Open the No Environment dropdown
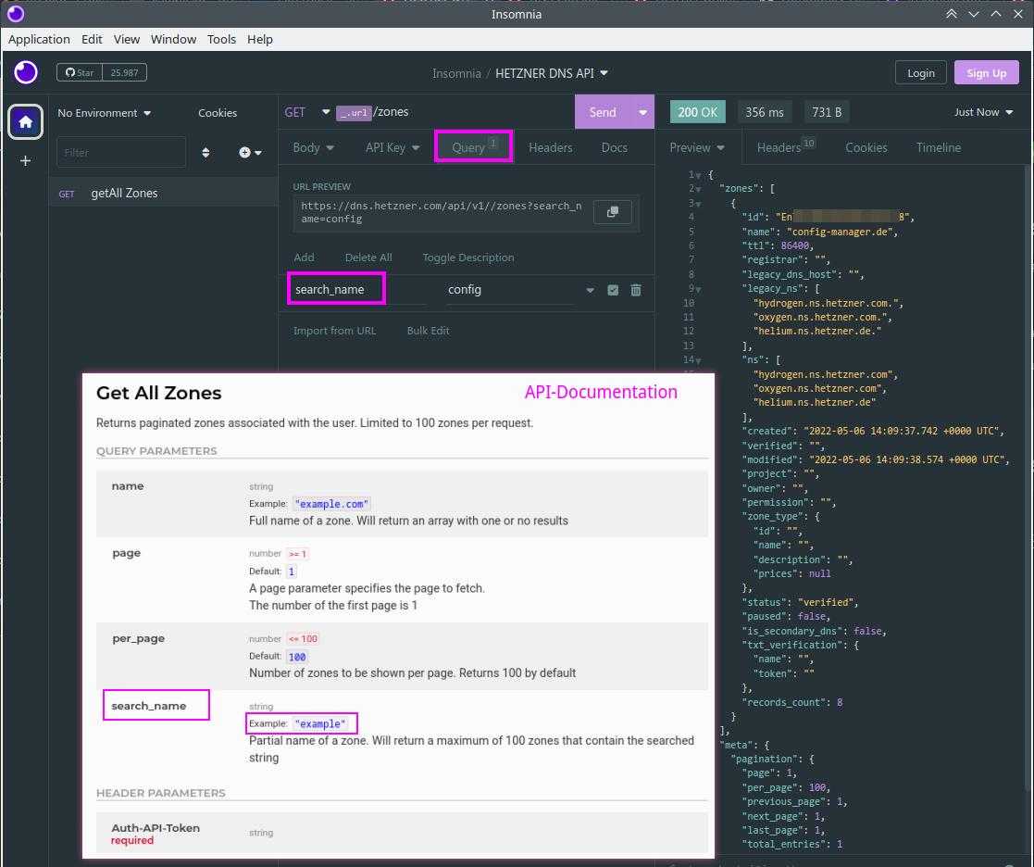This screenshot has height=867, width=1034. (105, 113)
